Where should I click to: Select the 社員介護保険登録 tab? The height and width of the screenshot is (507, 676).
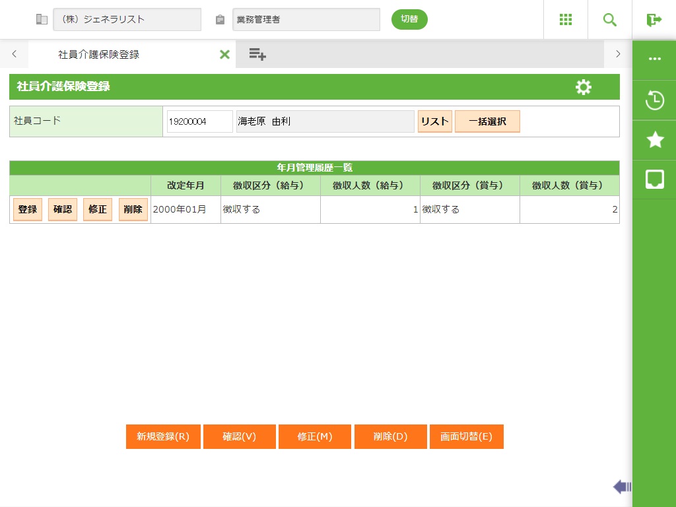tap(99, 55)
